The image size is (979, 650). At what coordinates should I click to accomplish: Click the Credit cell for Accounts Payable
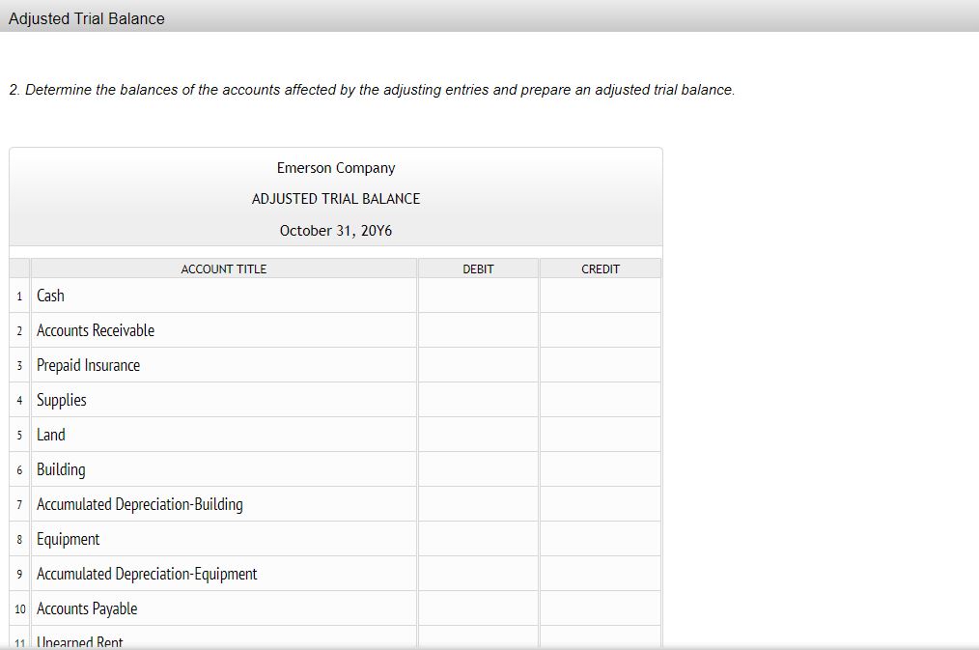pos(600,608)
